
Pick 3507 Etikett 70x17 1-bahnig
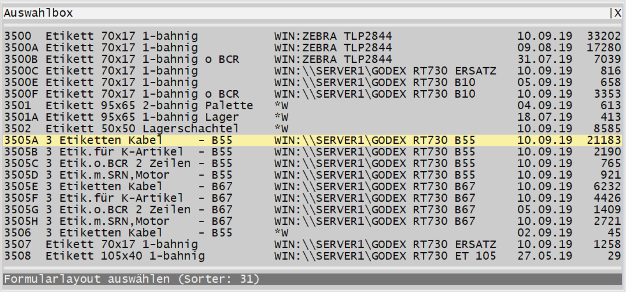[x=122, y=244]
